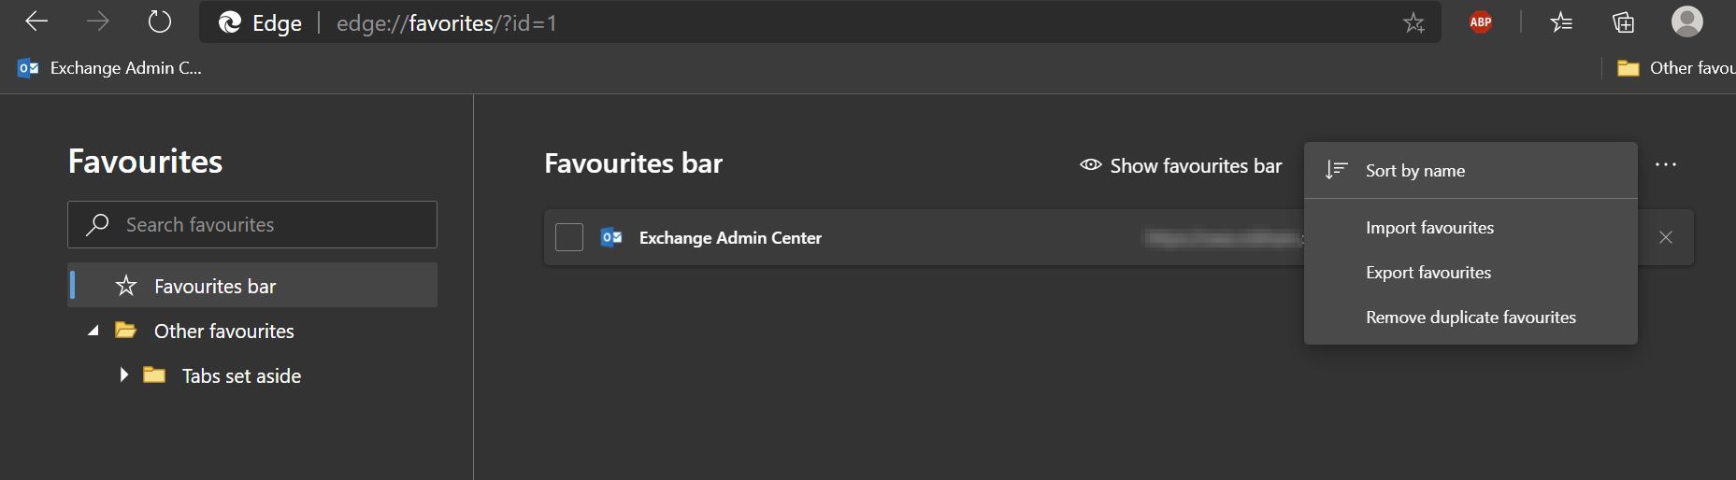The height and width of the screenshot is (480, 1736).
Task: Open Exchange Admin C... bookmark in favourites bar
Action: [109, 68]
